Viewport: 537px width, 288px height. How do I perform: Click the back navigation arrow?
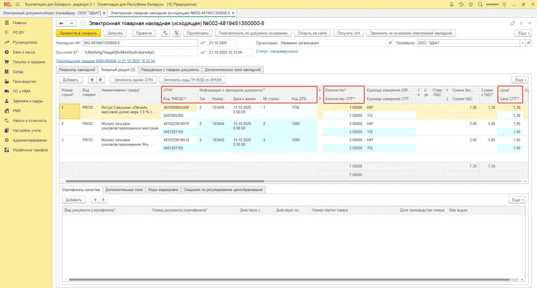[61, 23]
